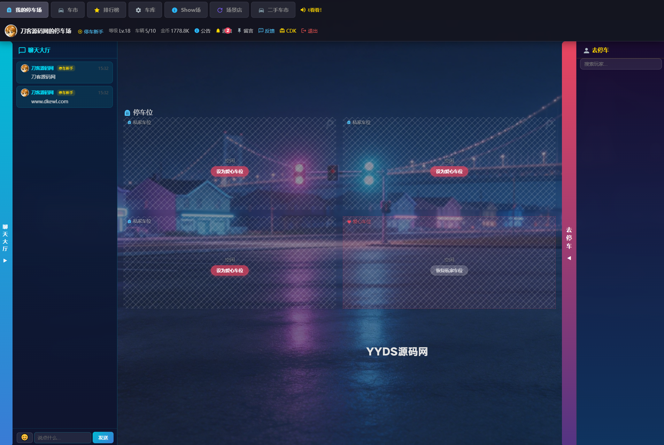Click the 停车位 section heading icon

[x=127, y=113]
